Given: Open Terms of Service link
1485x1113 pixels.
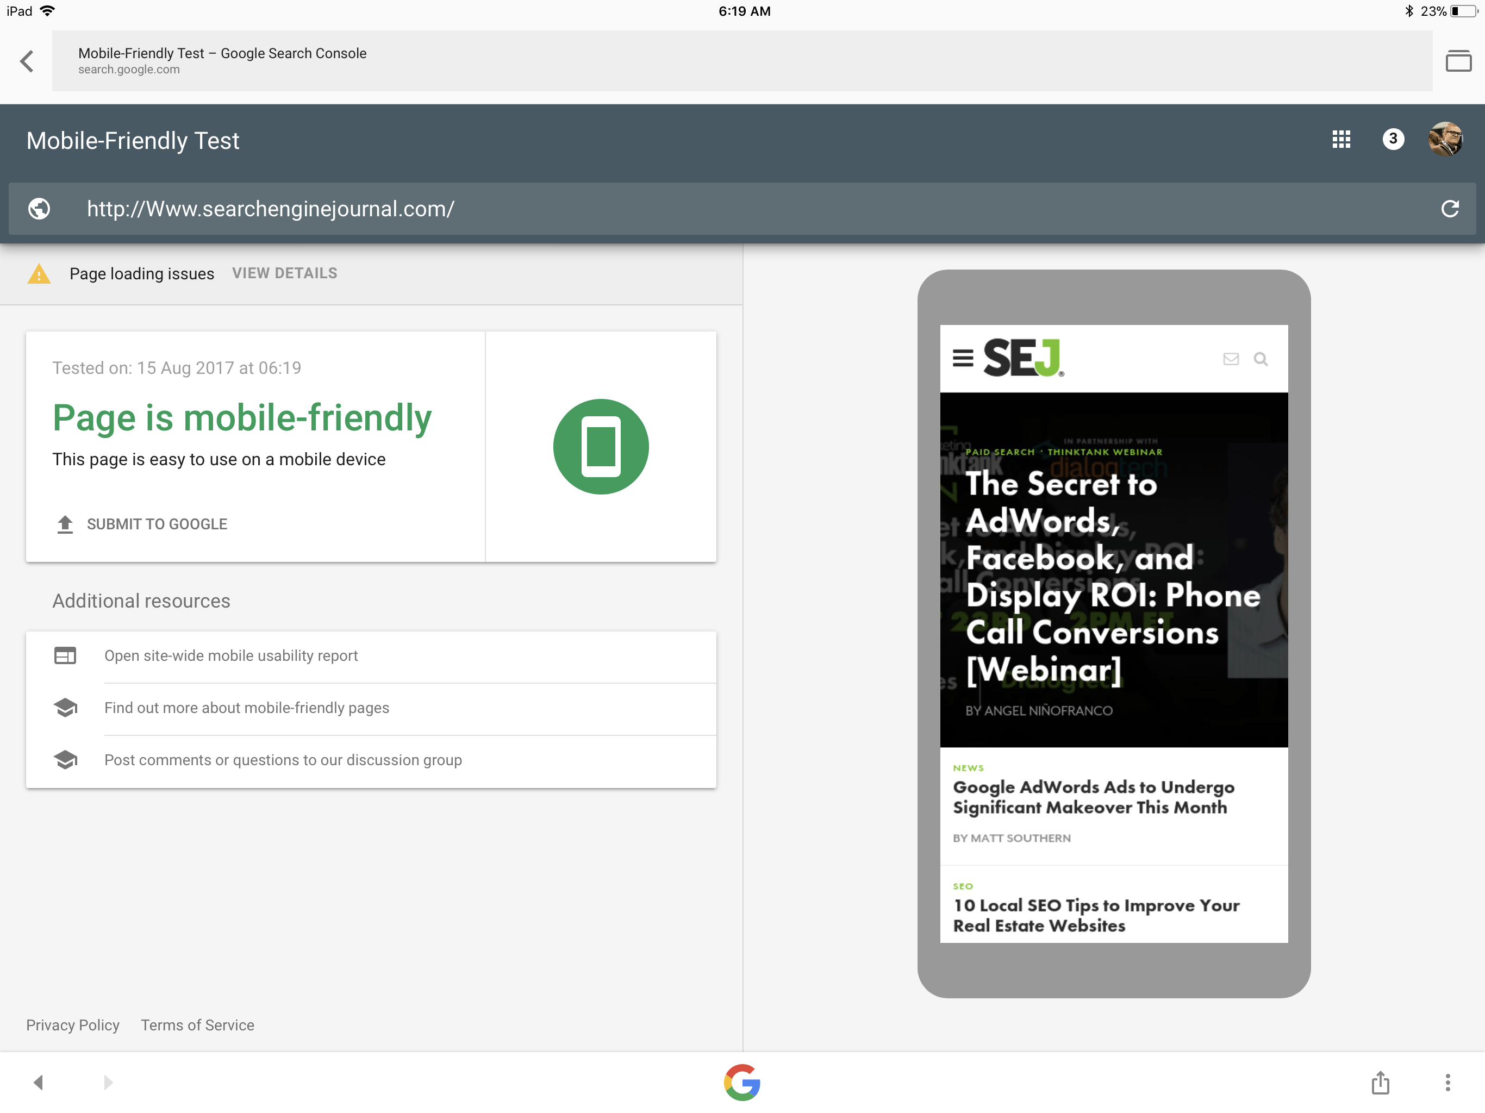Looking at the screenshot, I should [x=197, y=1025].
